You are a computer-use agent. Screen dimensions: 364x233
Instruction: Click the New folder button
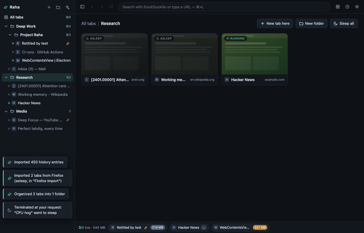pyautogui.click(x=311, y=24)
